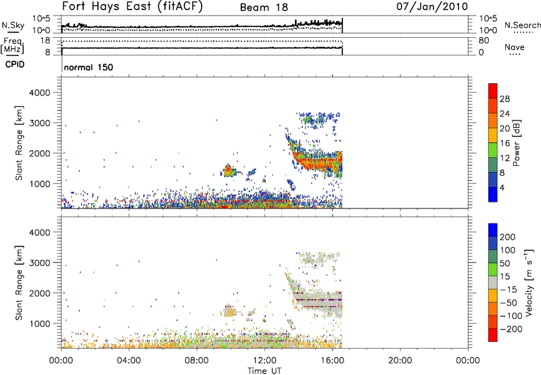Click the "18" tick left of frequency panel
The image size is (541, 375).
coord(45,41)
